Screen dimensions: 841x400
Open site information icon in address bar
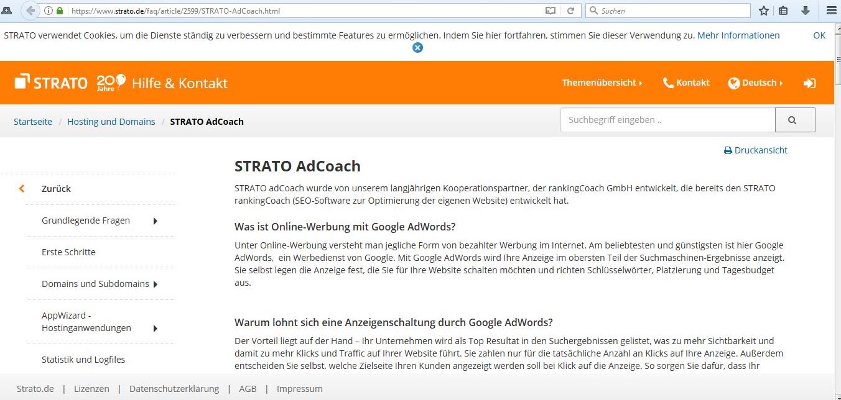pos(49,11)
